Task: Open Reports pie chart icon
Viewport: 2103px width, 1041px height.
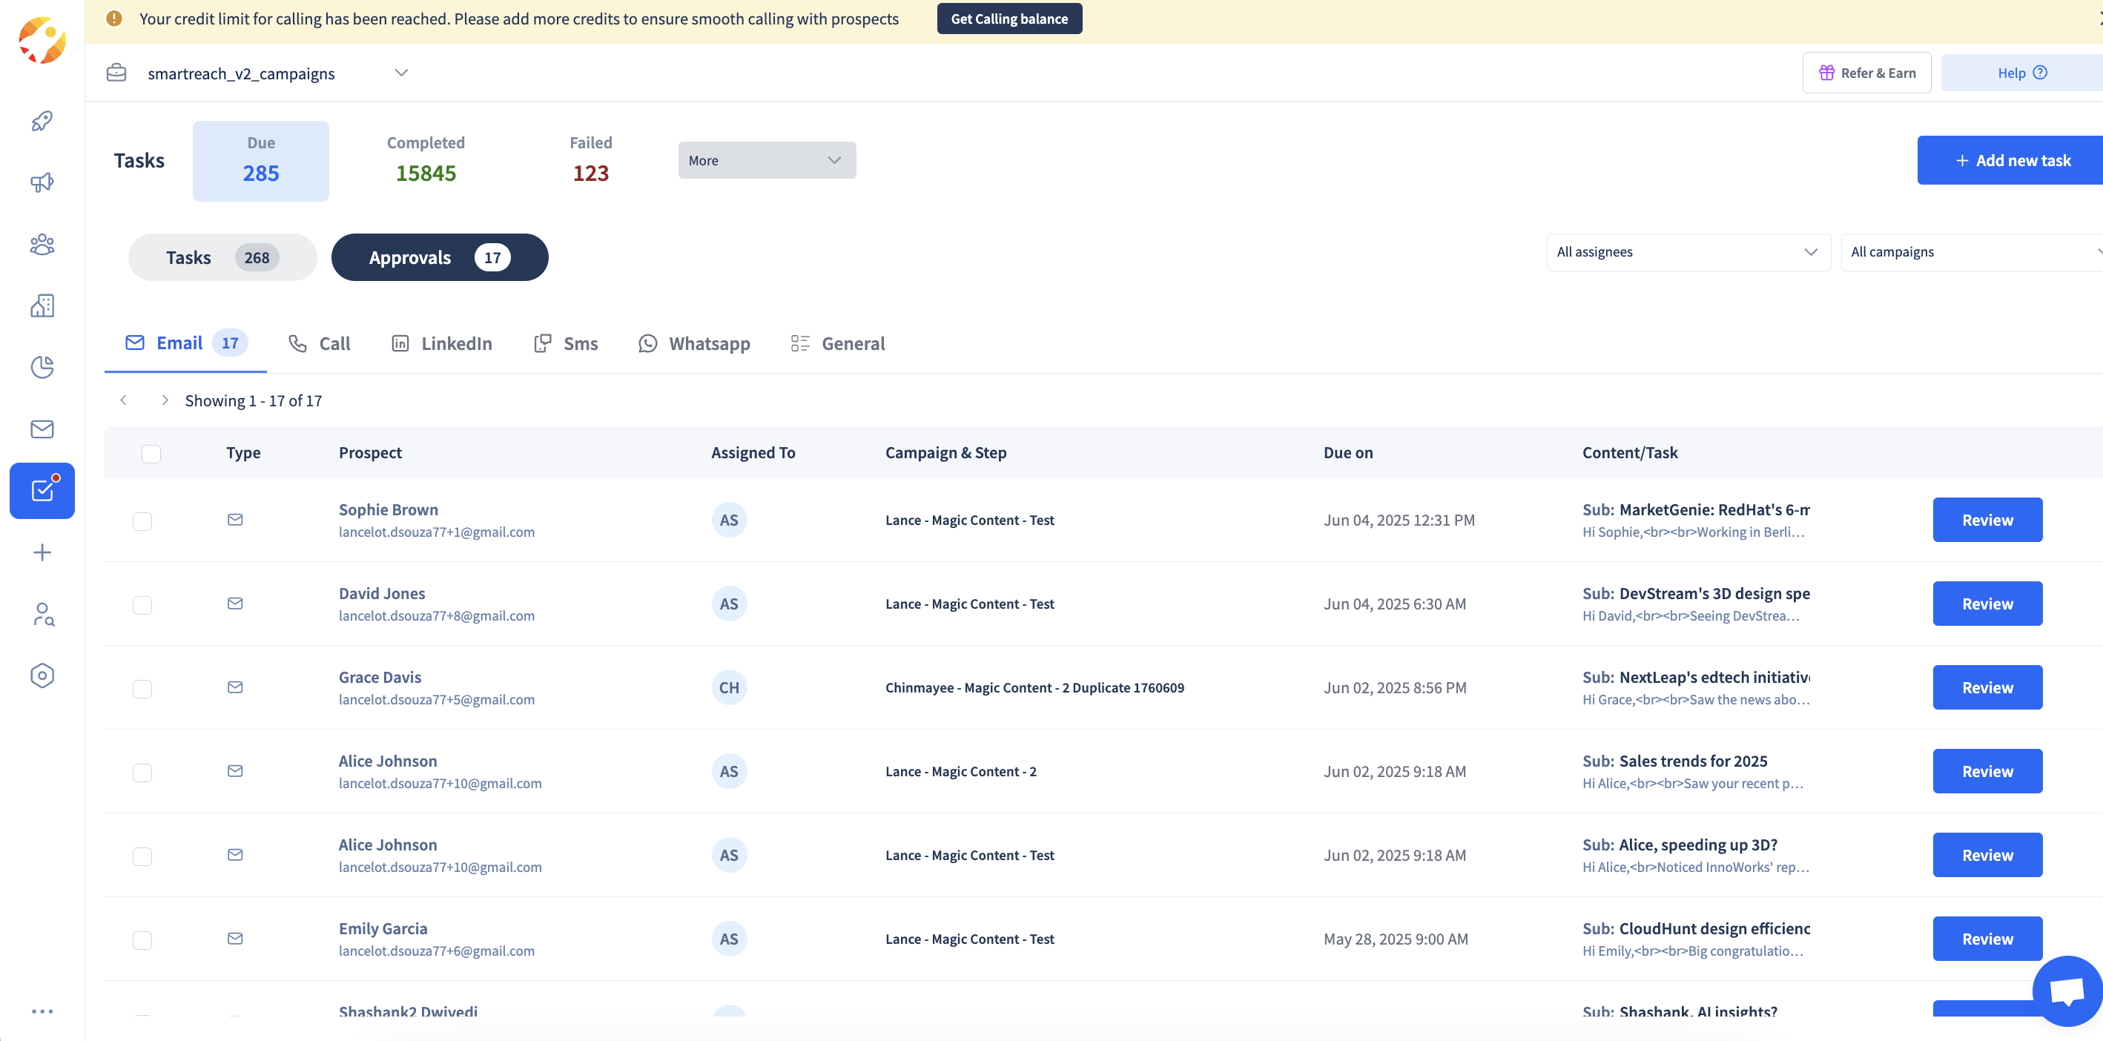Action: coord(42,368)
